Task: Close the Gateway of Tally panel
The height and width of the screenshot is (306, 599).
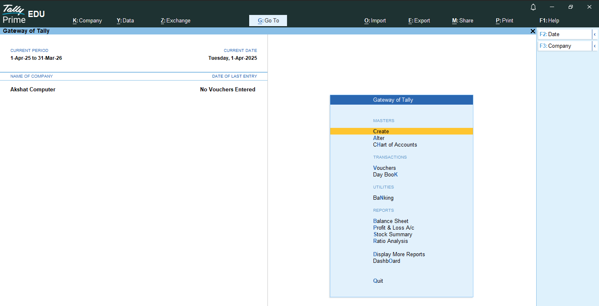Action: pyautogui.click(x=533, y=31)
